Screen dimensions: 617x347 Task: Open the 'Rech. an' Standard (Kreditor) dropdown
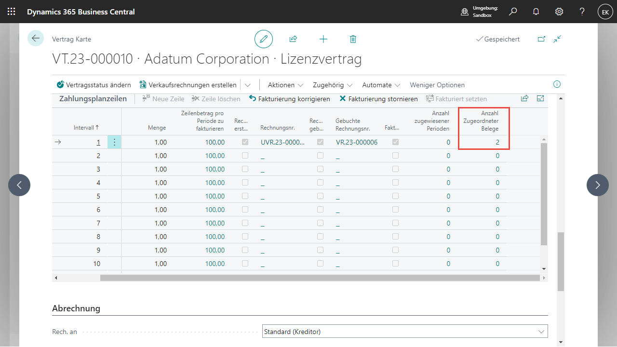(405, 332)
